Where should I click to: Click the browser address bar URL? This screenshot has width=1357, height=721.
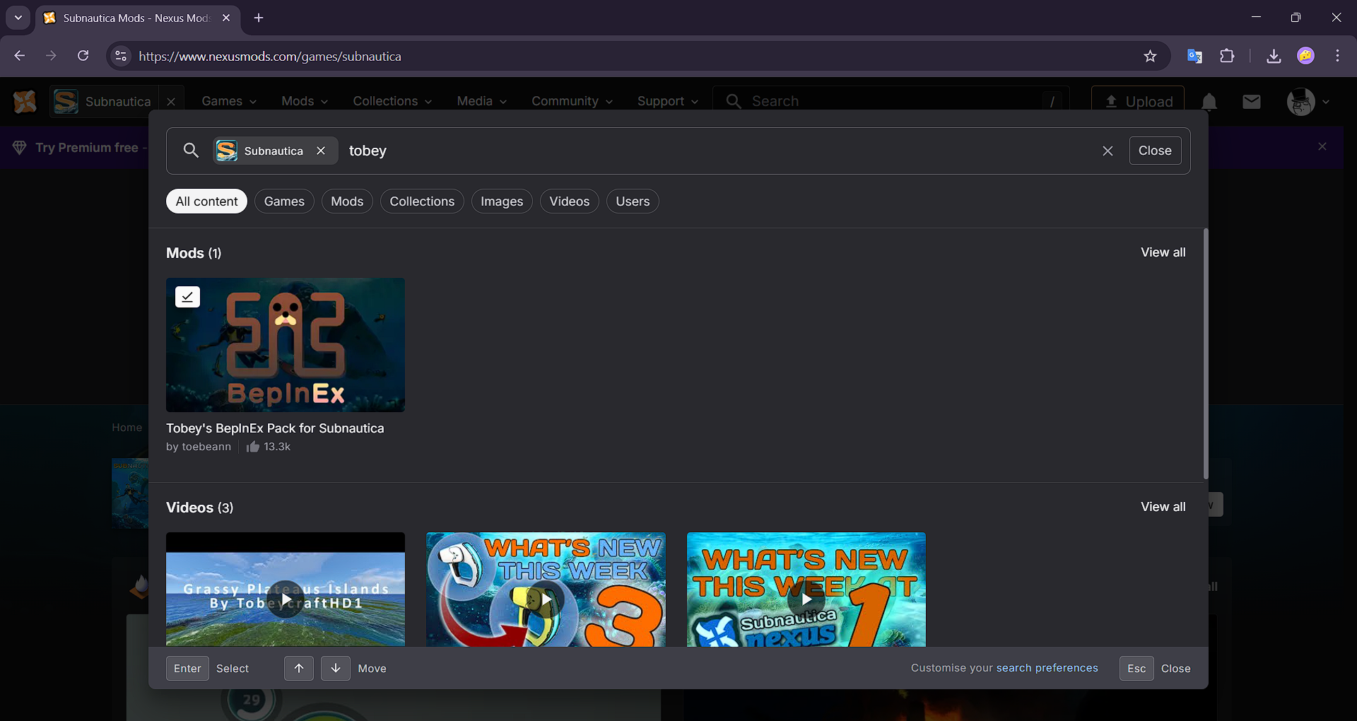tap(270, 57)
